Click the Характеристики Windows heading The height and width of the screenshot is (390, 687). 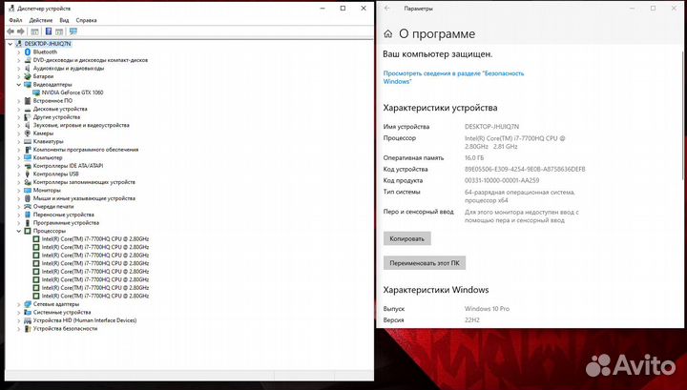pyautogui.click(x=435, y=290)
